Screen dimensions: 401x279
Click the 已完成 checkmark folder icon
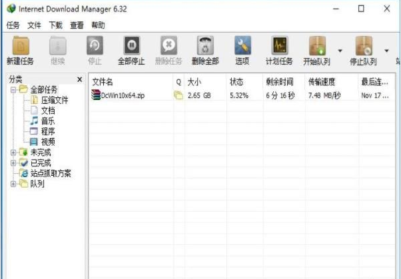(x=23, y=163)
